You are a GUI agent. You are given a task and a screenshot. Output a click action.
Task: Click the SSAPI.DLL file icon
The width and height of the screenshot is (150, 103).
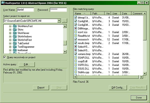pos(76,58)
